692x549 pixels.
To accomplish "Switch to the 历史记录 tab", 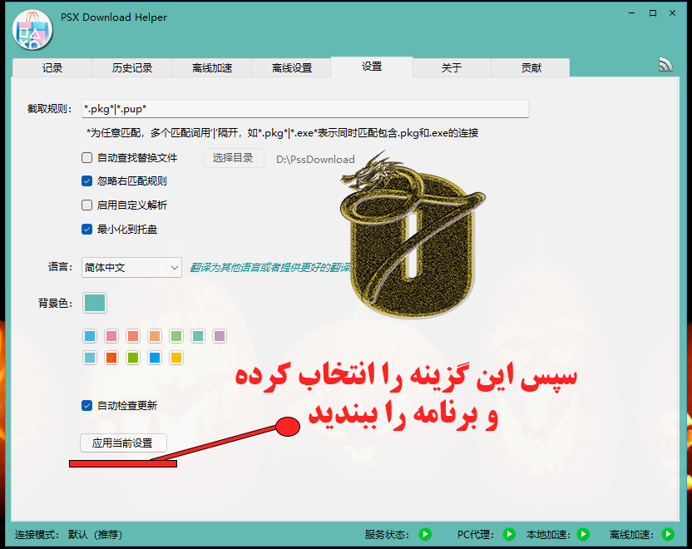I will (x=132, y=68).
